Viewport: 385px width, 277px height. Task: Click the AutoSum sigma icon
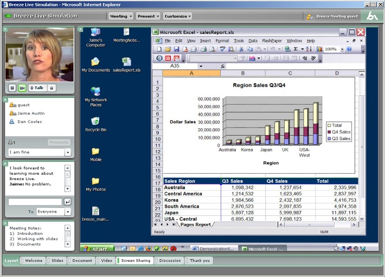point(296,49)
